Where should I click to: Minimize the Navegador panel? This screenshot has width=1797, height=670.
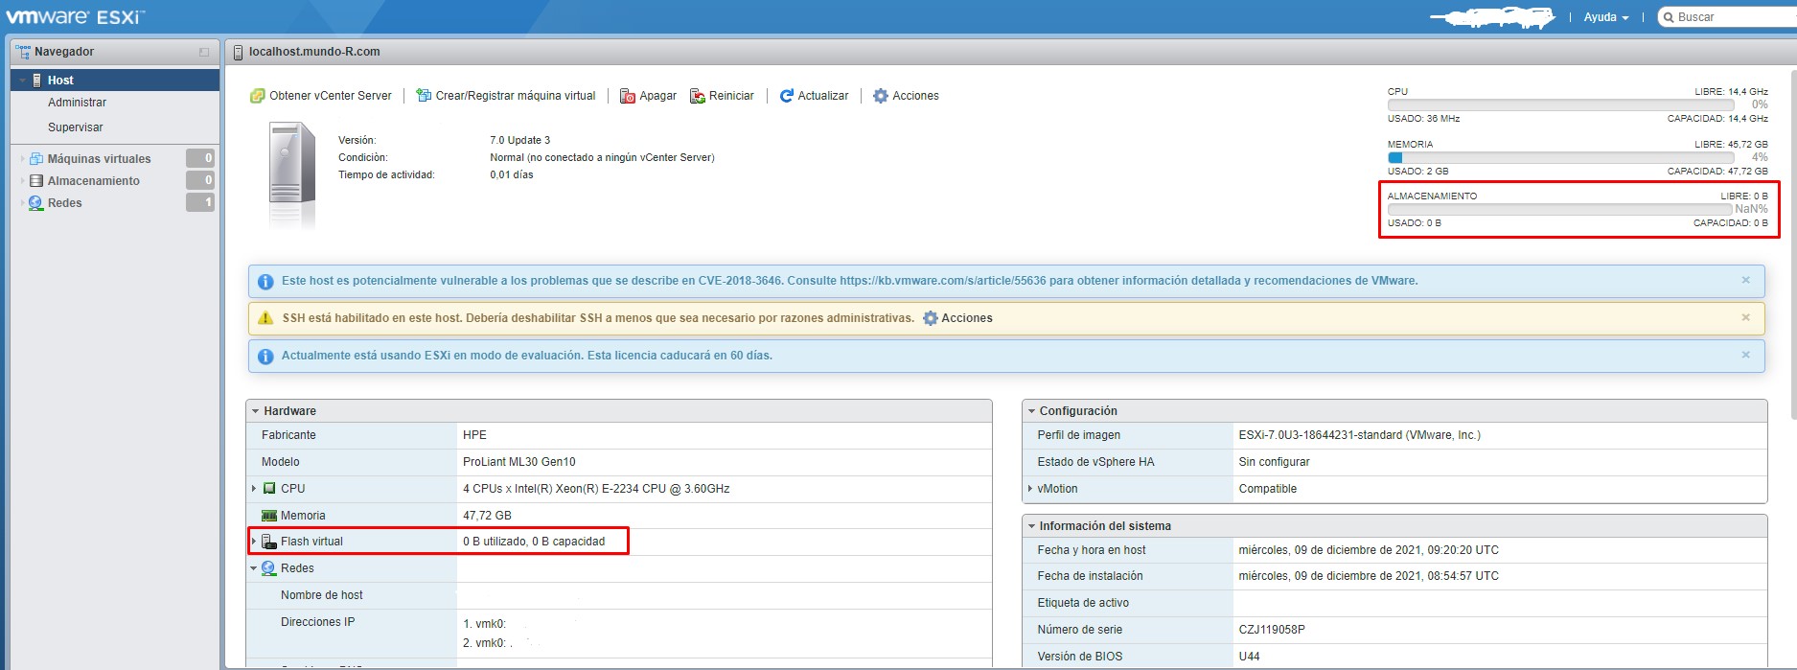click(204, 52)
